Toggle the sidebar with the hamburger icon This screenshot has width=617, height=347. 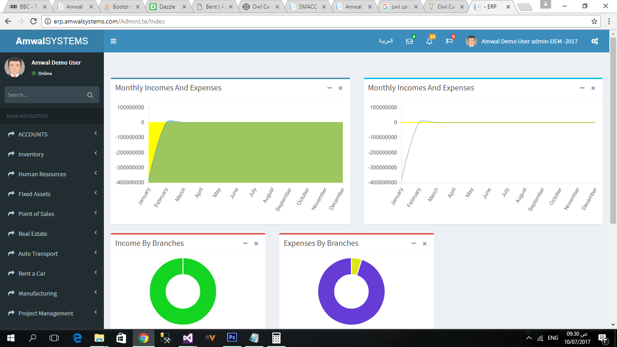pos(113,41)
